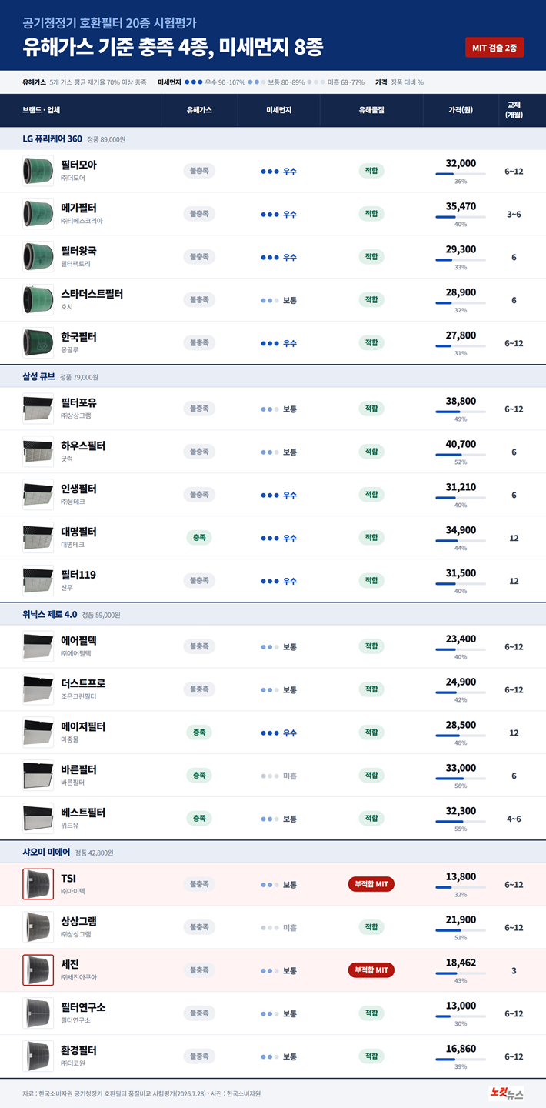Click the 메가필터 product image
Image resolution: width=546 pixels, height=1108 pixels.
38,214
